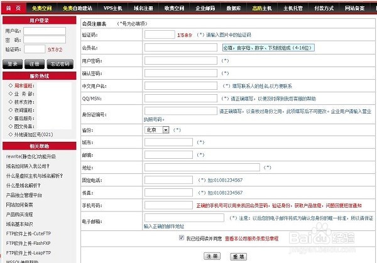Screen dimensions: 377x263
Task: Open 域名注册 menu item
Action: click(143, 8)
